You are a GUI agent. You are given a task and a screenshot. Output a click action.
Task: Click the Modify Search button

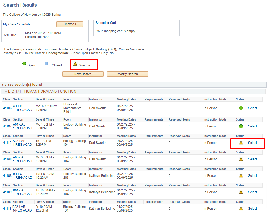(128, 74)
